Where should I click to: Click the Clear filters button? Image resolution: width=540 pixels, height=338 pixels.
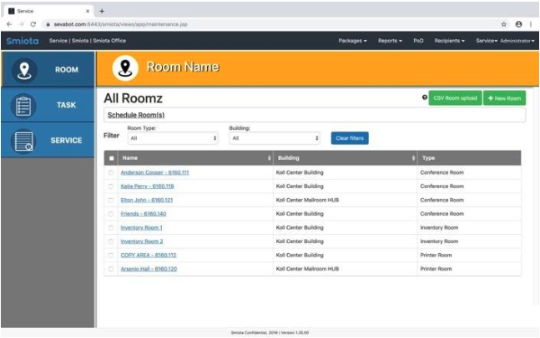coord(350,138)
